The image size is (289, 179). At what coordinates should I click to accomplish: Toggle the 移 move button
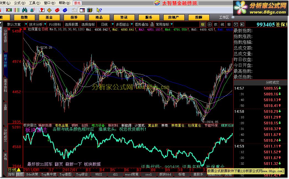229,25
